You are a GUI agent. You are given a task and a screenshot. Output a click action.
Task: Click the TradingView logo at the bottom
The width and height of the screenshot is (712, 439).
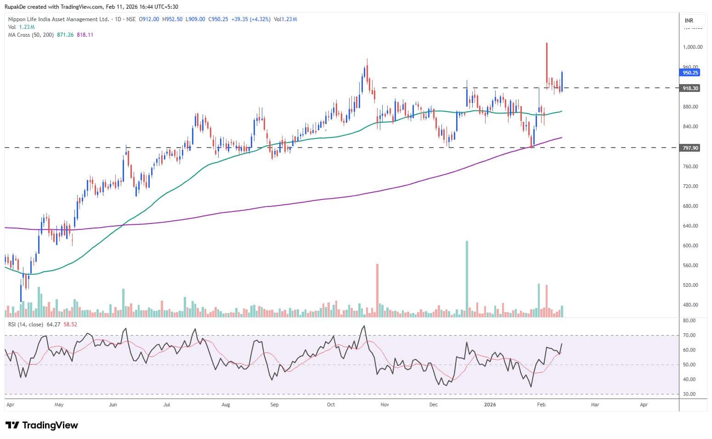pos(41,425)
